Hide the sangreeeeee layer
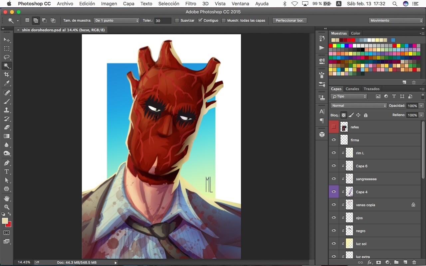 click(x=334, y=179)
